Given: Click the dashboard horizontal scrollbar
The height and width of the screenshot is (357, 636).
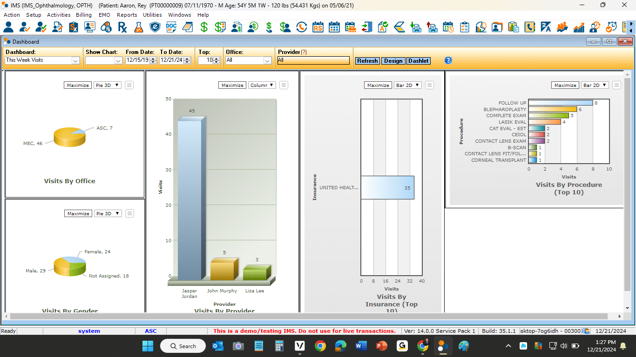Looking at the screenshot, I should click(x=307, y=316).
